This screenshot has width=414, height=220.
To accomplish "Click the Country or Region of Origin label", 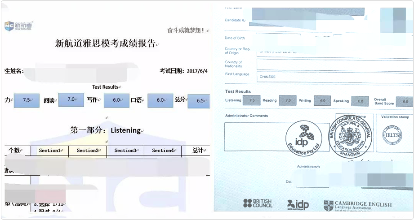I will pos(237,51).
